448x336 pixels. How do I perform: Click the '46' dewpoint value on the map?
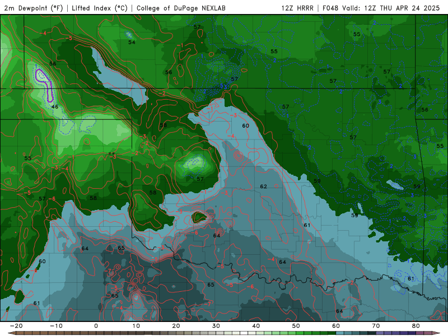pos(55,107)
